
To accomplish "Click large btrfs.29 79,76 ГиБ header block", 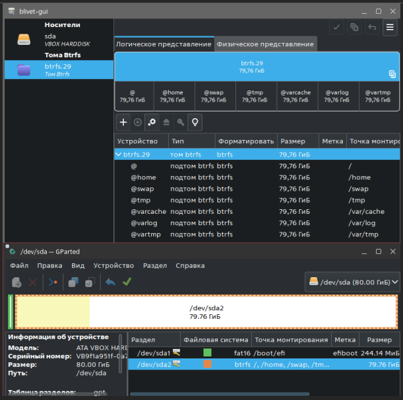I will tap(257, 67).
